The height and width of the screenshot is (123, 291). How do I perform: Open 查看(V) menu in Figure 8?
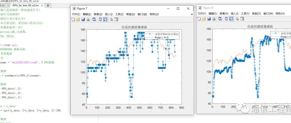tap(224, 13)
